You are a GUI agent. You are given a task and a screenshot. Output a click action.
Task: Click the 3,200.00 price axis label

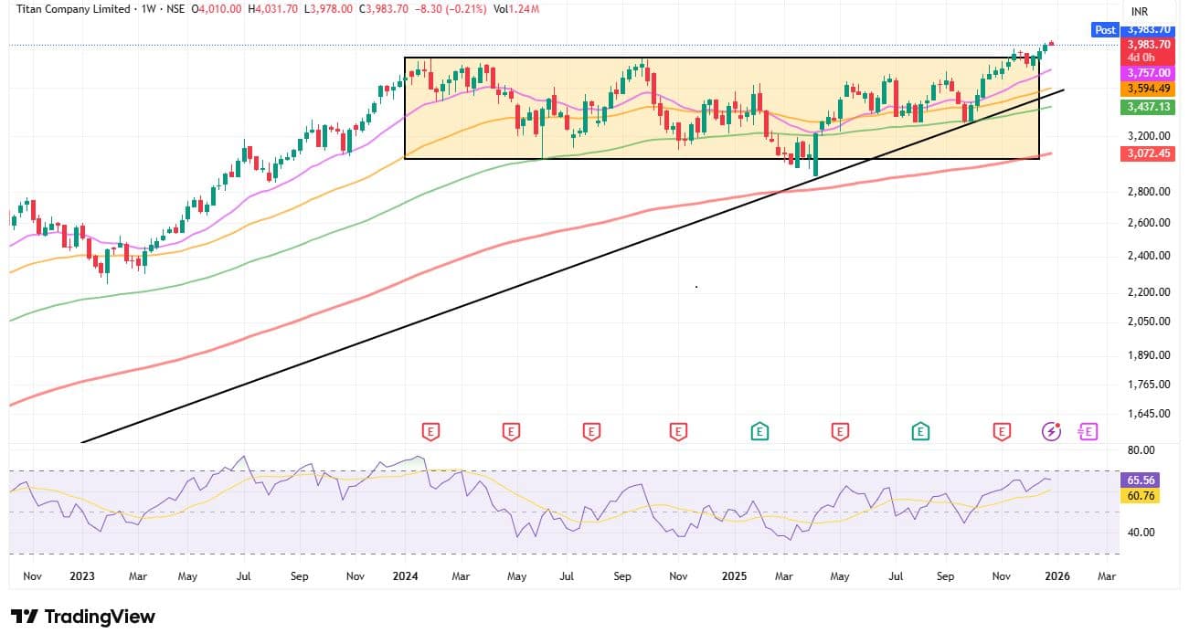[x=1150, y=134]
